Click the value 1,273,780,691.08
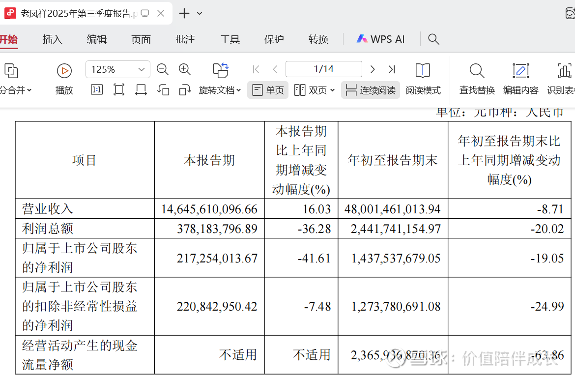 click(x=396, y=306)
